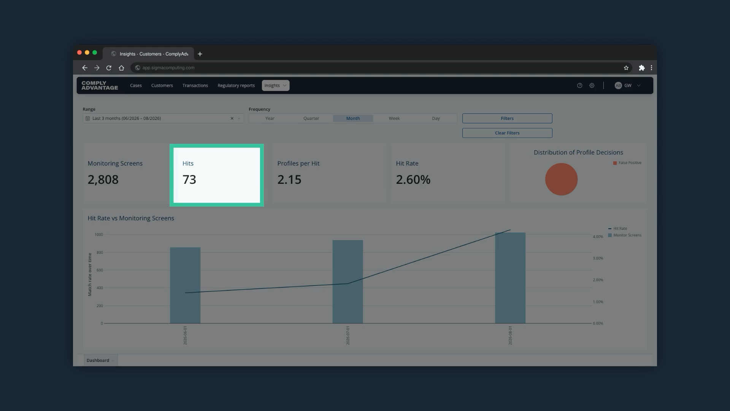
Task: Select Year frequency
Action: 270,118
